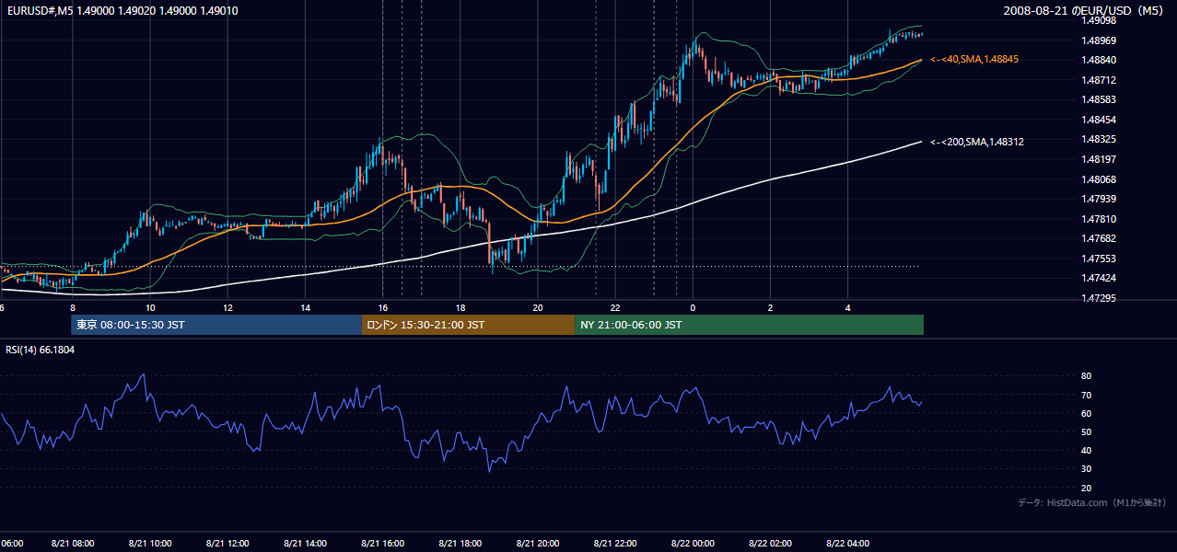
Task: Click RSI scale value 30
Action: (1086, 469)
